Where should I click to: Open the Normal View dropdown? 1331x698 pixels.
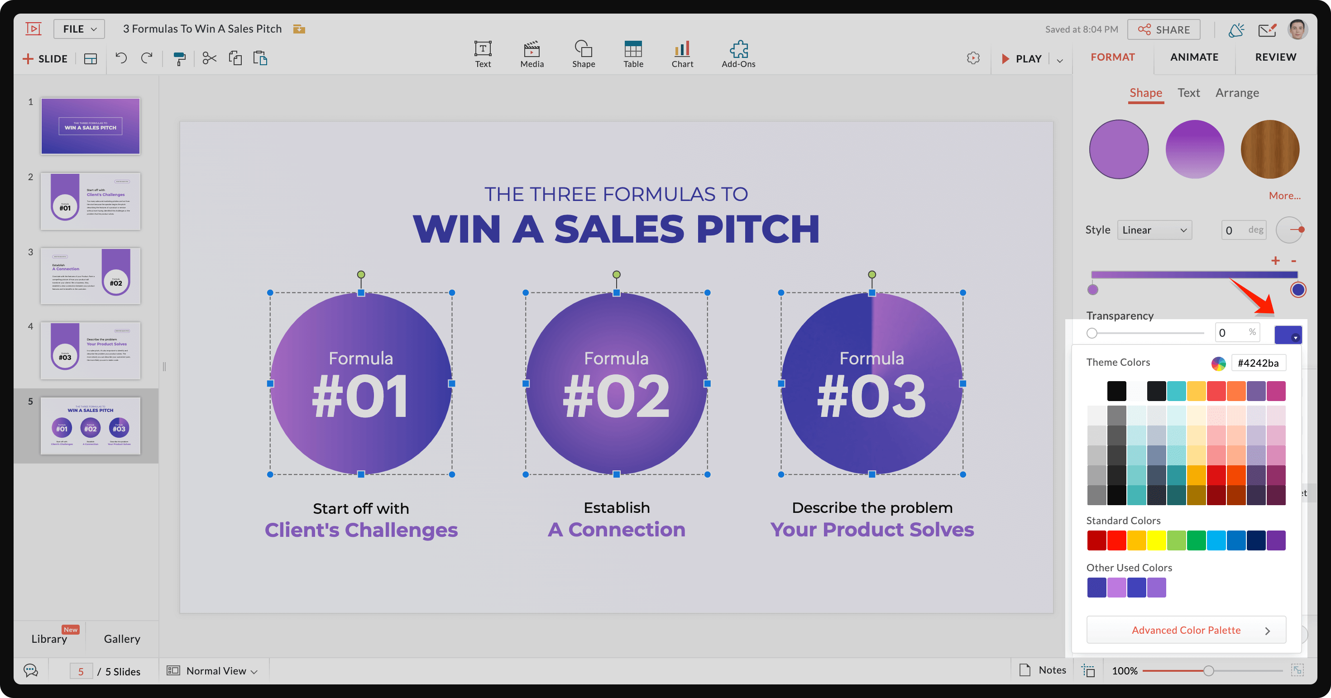212,671
